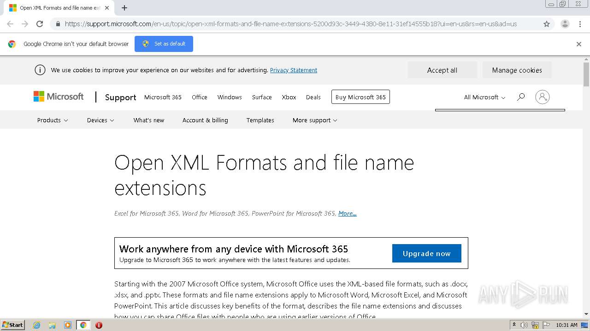Open Deals nav item
This screenshot has height=331, width=590.
tap(313, 97)
